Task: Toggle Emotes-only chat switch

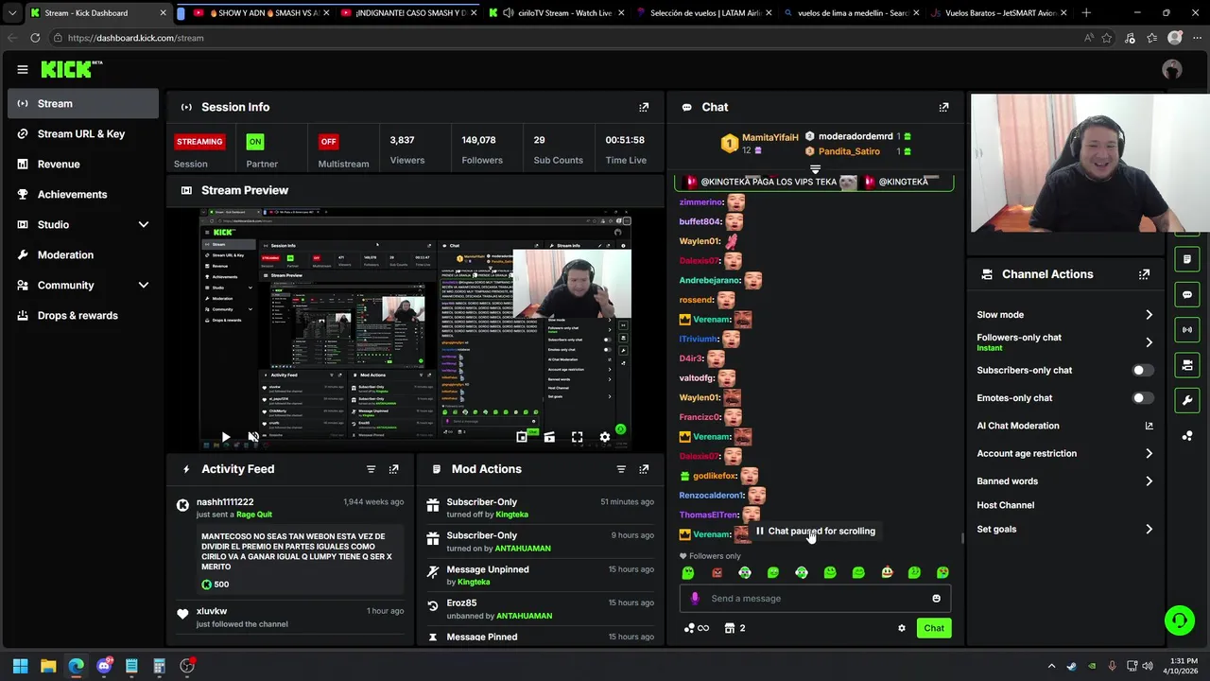Action: coord(1143,398)
